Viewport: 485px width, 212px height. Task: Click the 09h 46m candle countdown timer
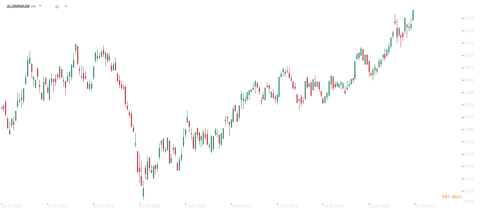(x=452, y=197)
